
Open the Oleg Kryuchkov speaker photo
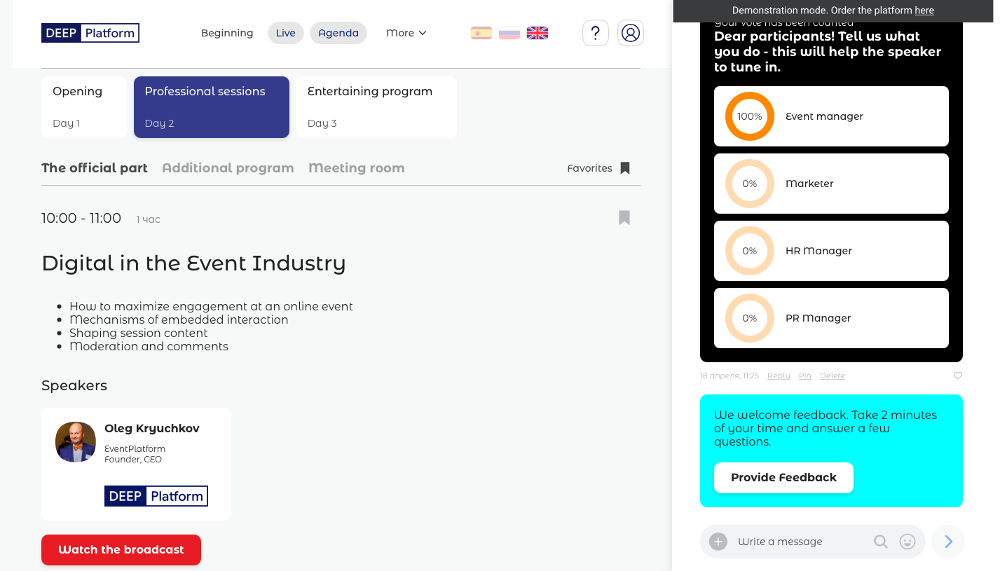pyautogui.click(x=76, y=442)
